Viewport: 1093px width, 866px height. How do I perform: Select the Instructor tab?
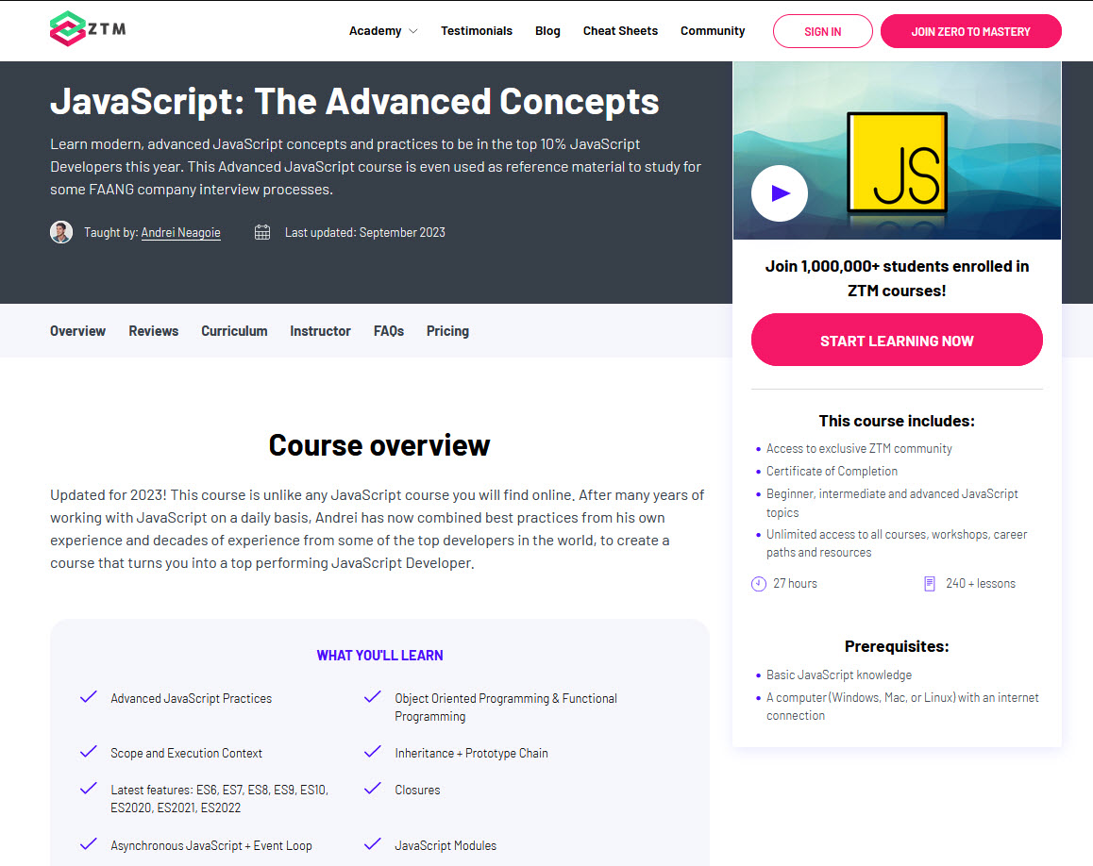pyautogui.click(x=320, y=331)
